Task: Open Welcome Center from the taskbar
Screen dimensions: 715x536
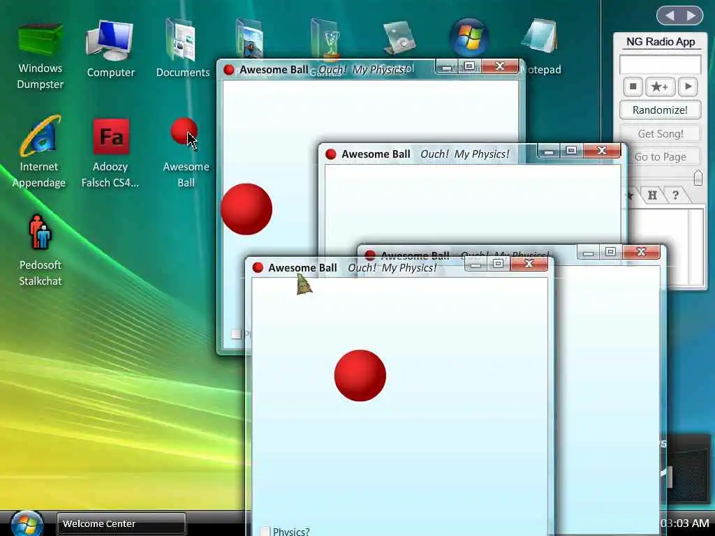Action: pyautogui.click(x=121, y=523)
